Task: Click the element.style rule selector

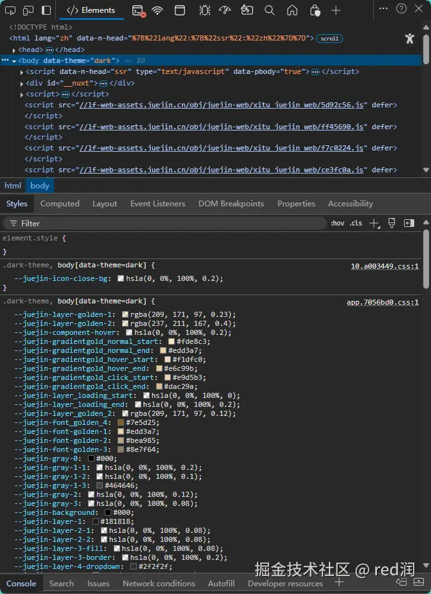Action: point(30,238)
